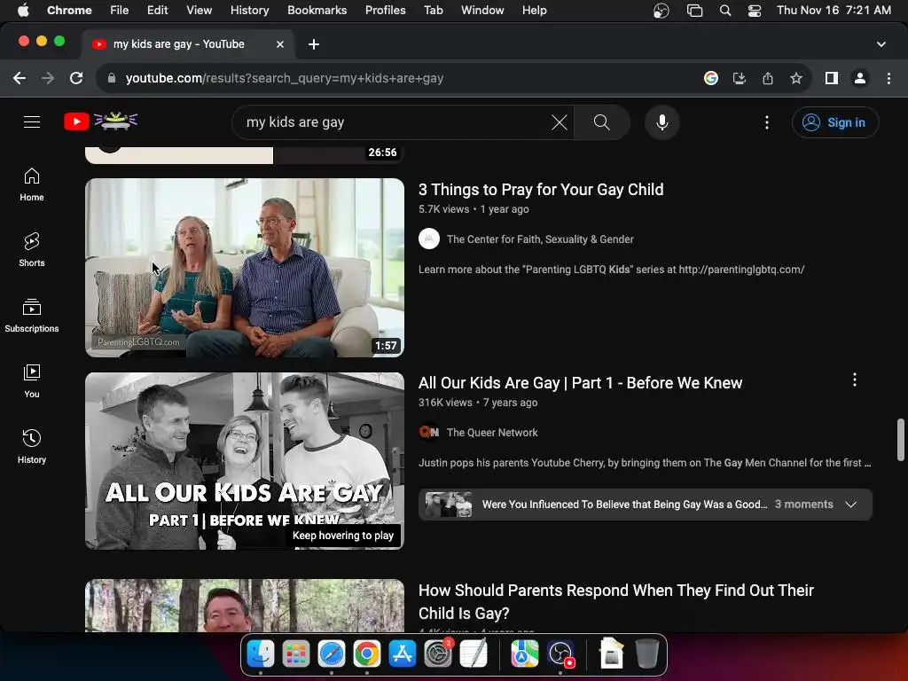Viewport: 908px width, 681px height.
Task: Click the address bar URL
Action: [x=285, y=78]
